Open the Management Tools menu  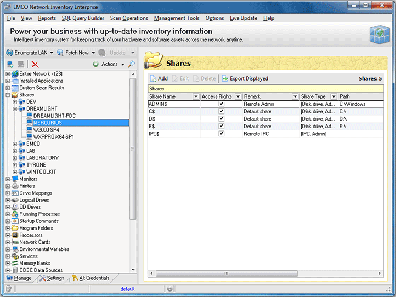(x=177, y=18)
